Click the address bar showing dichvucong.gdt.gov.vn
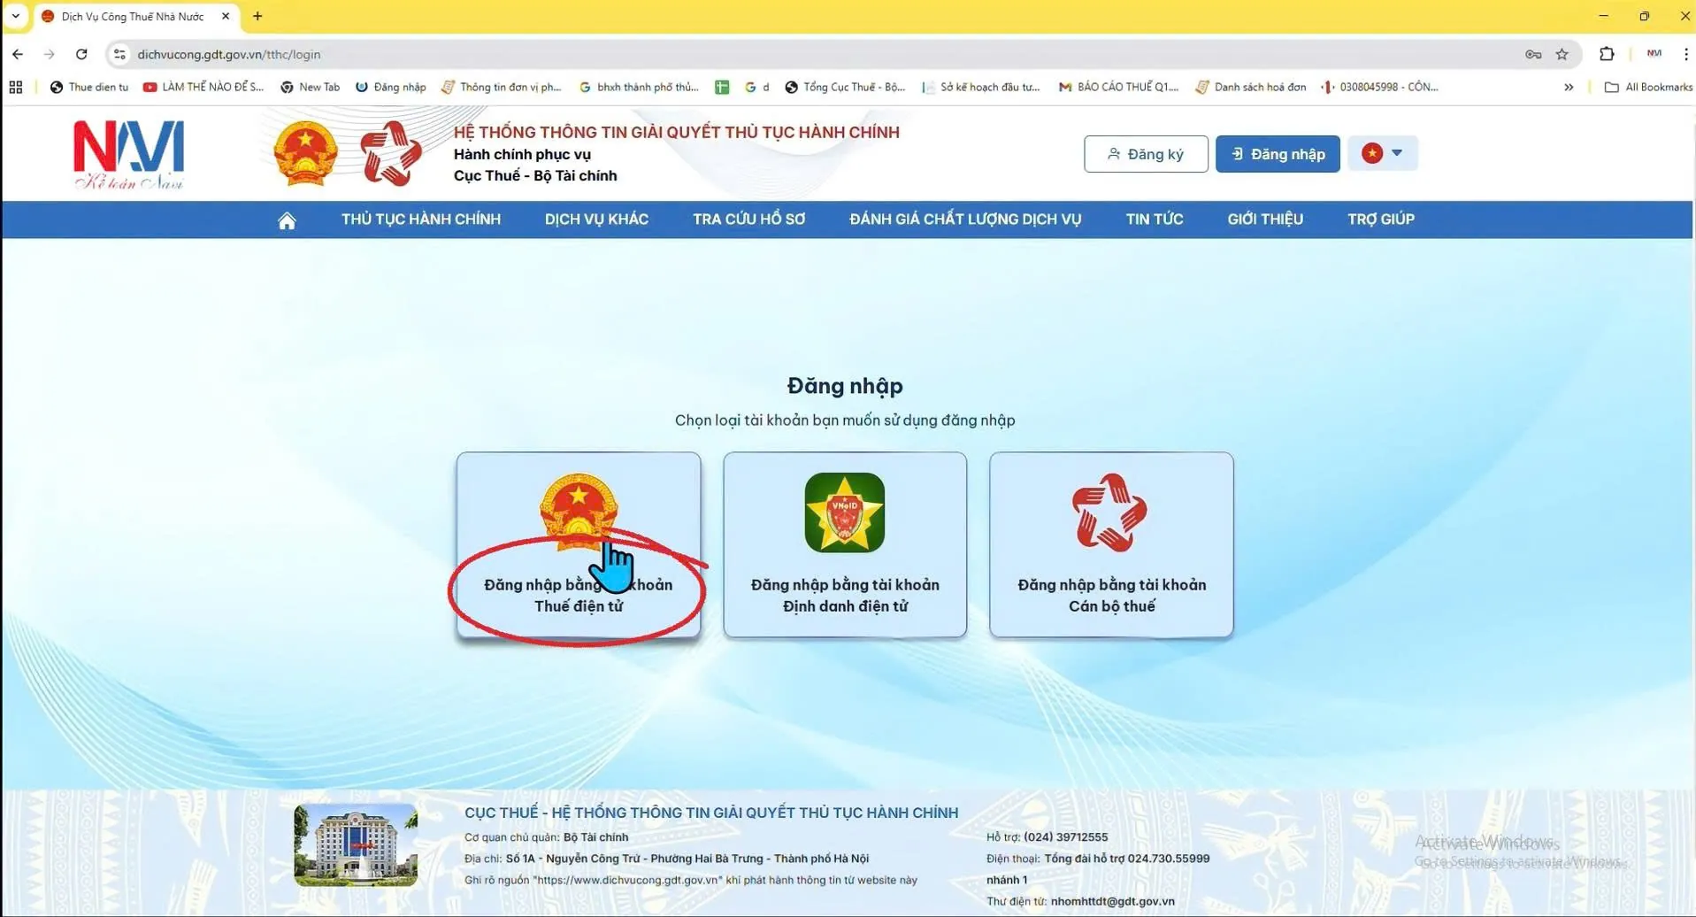The height and width of the screenshot is (917, 1696). pyautogui.click(x=230, y=54)
